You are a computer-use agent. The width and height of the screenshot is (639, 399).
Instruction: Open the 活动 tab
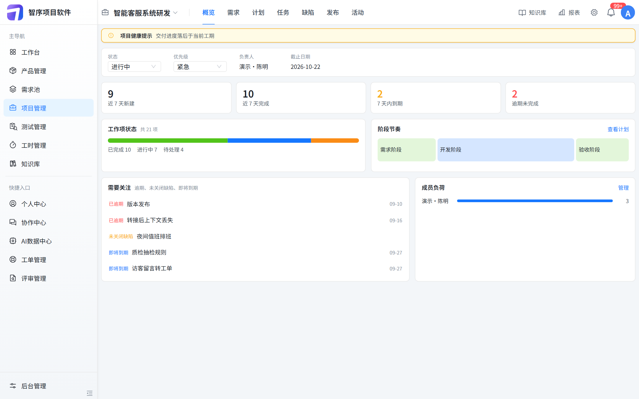357,12
